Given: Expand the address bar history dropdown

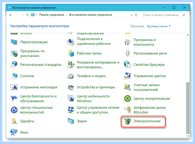Looking at the screenshot, I should point(132,15).
